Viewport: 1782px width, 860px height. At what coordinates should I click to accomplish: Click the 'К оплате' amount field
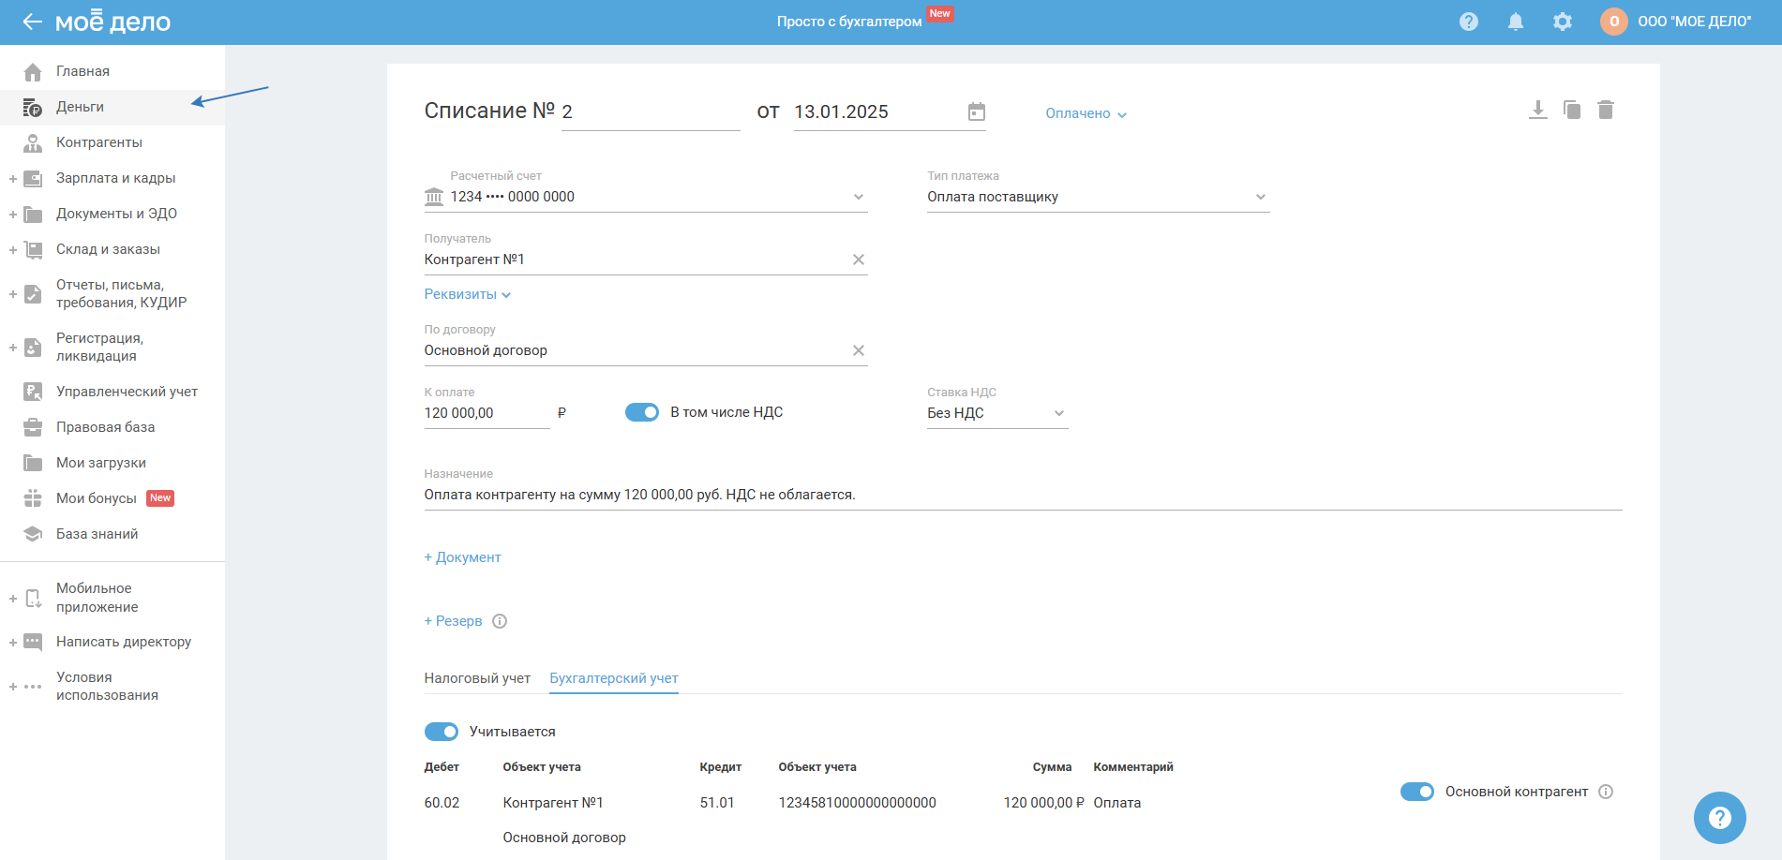486,413
